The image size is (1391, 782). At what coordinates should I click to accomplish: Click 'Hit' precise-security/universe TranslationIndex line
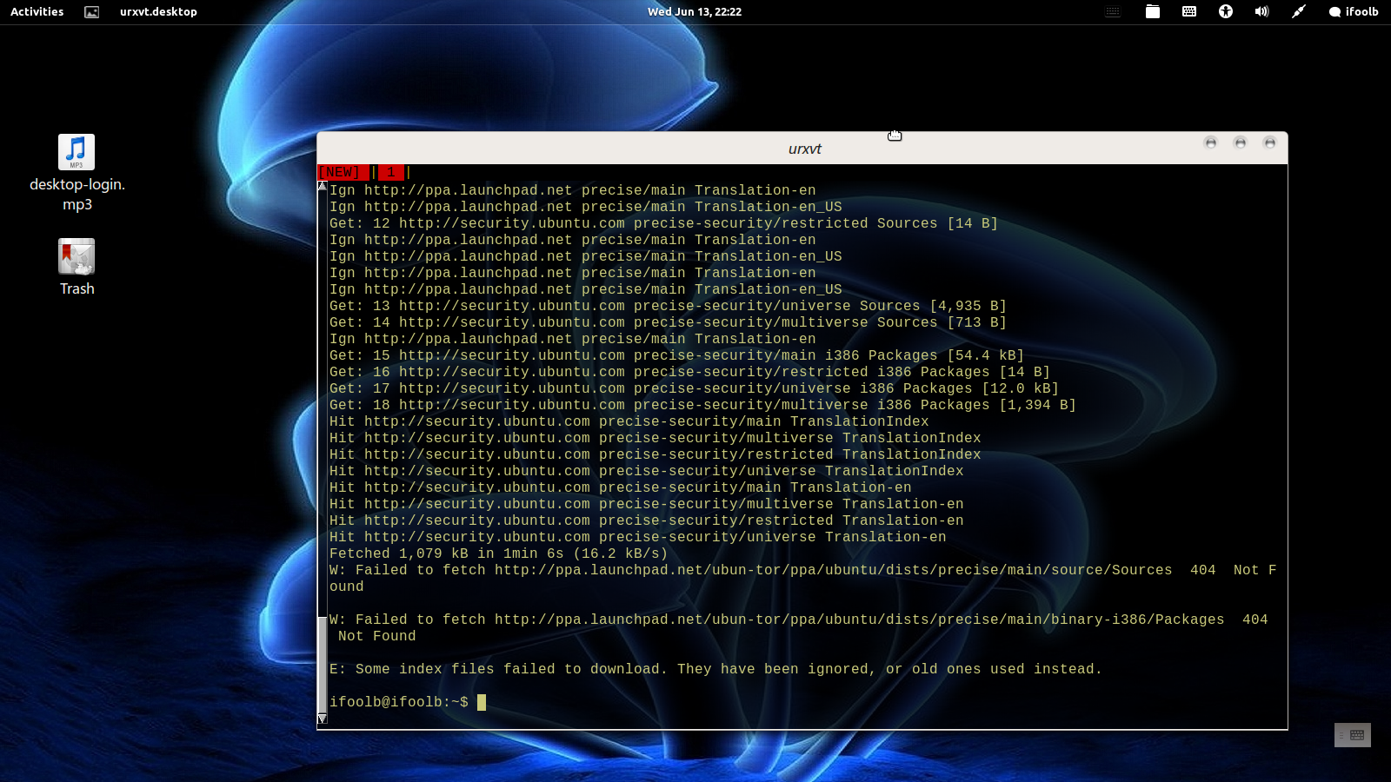point(646,471)
